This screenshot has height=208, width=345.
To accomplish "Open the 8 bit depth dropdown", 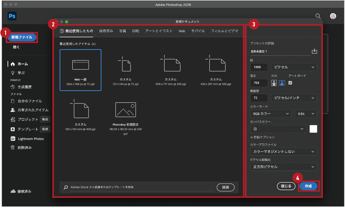I will (x=306, y=114).
